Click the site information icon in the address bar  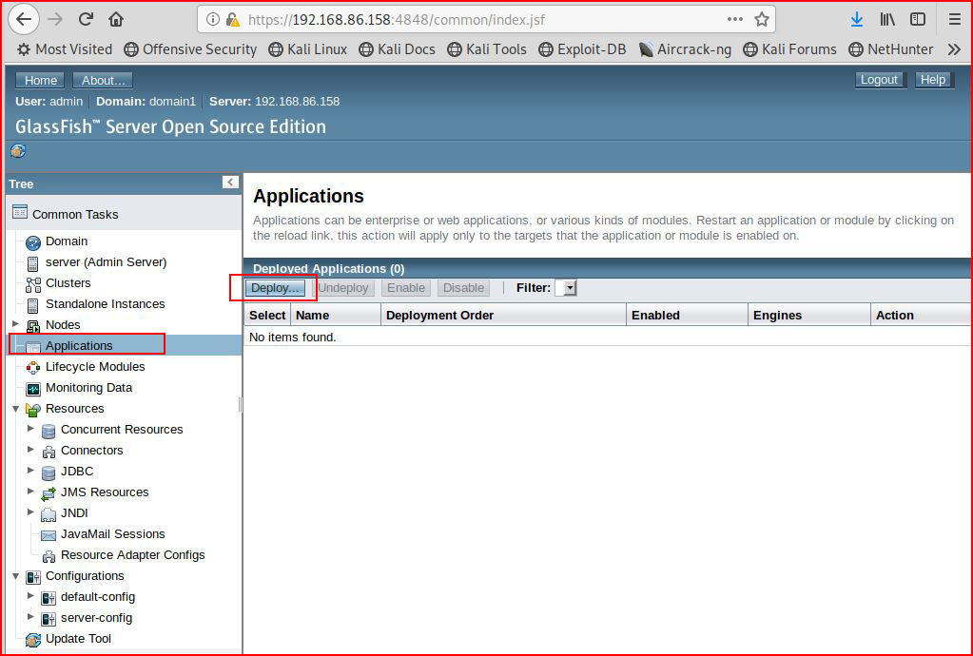pyautogui.click(x=213, y=19)
